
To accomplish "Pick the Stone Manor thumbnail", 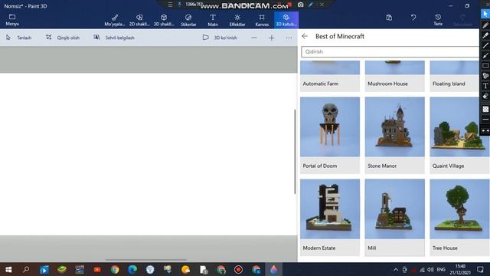I will coord(395,127).
